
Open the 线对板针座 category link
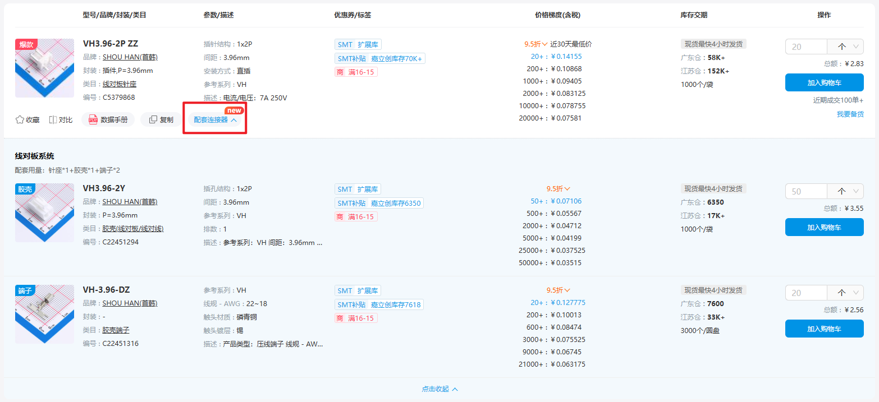120,84
